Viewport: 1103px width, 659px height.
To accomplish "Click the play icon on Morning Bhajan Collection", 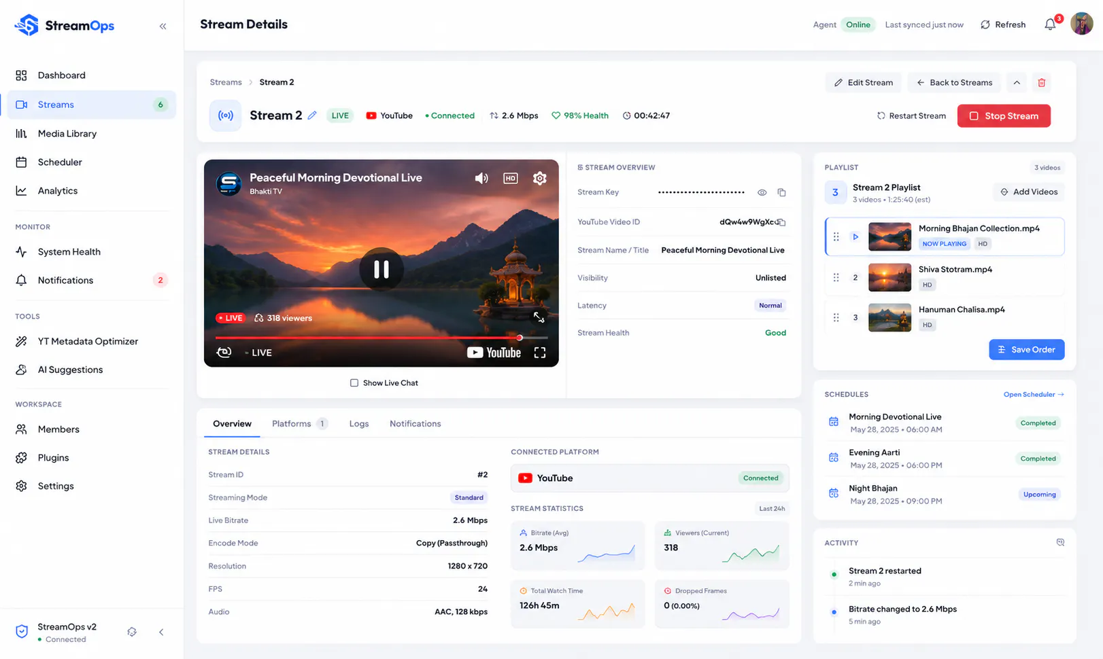I will [855, 237].
